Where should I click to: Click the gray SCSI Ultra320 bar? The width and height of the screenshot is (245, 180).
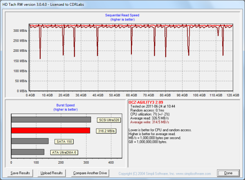pos(51,120)
